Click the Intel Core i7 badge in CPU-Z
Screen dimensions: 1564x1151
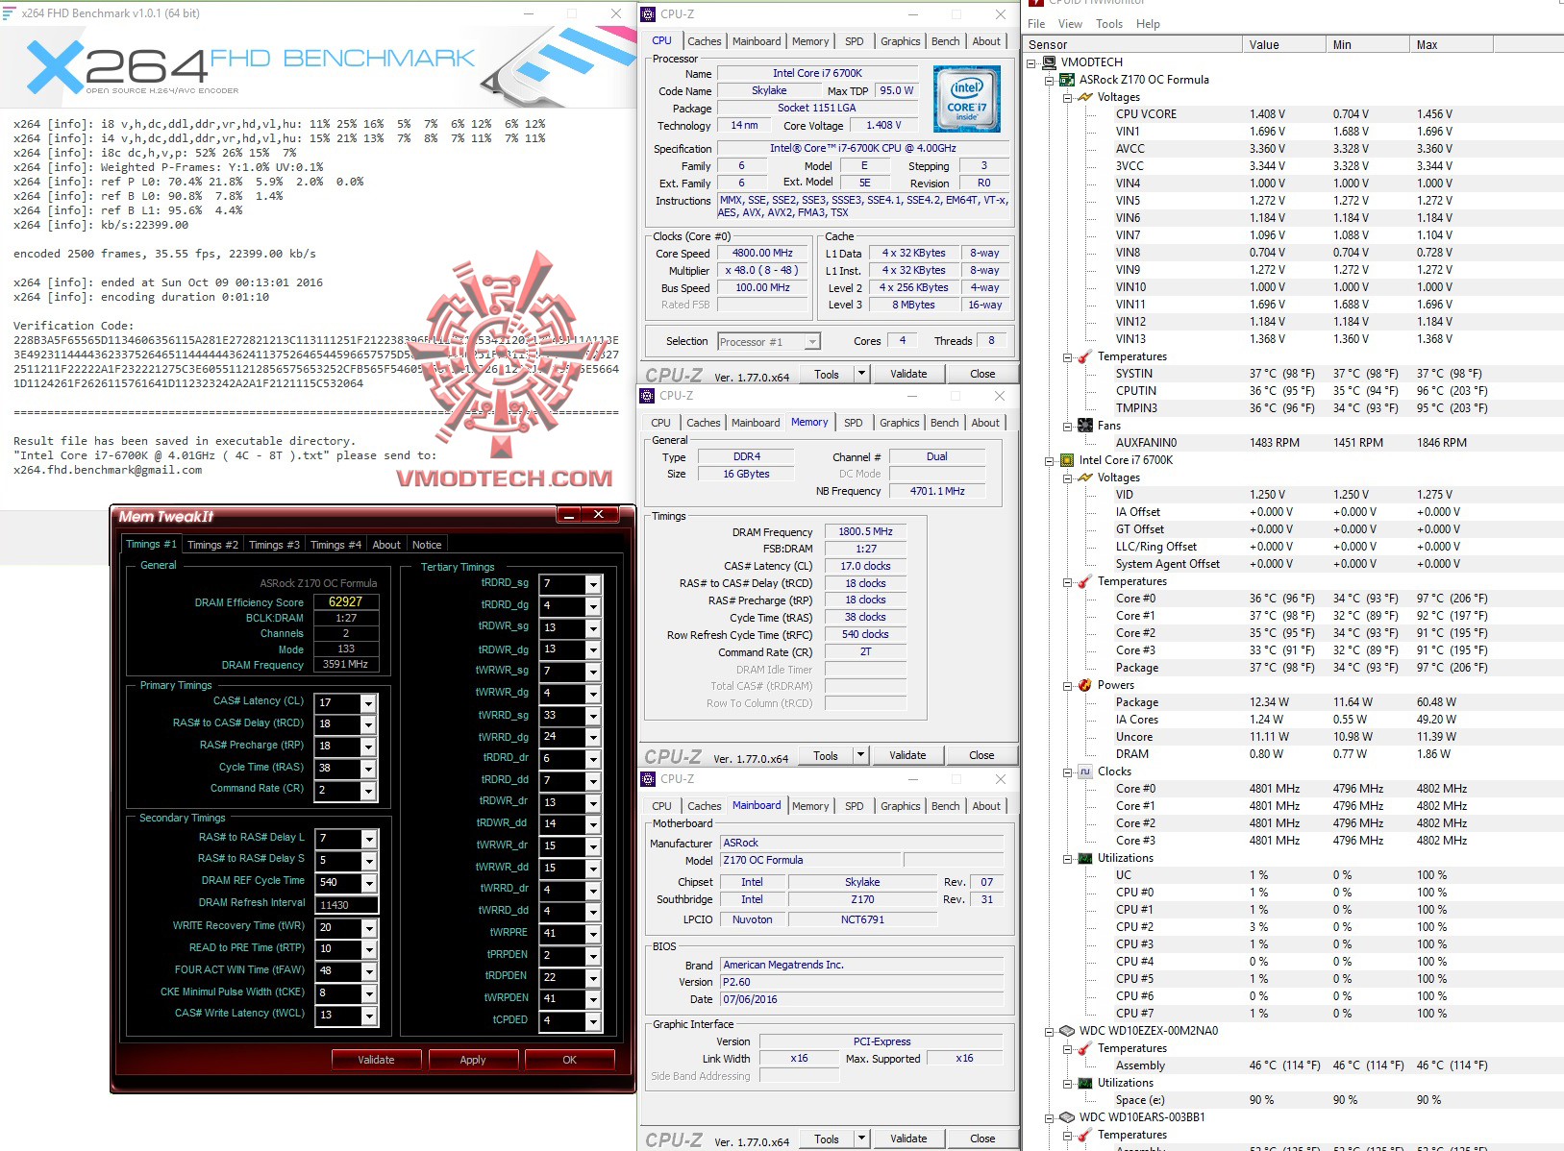(x=968, y=97)
